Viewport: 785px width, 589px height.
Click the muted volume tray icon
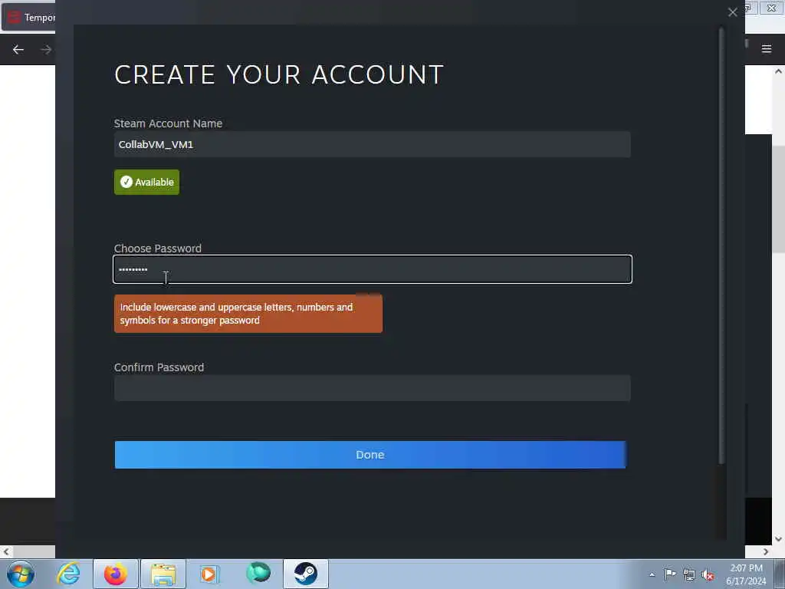coord(708,575)
